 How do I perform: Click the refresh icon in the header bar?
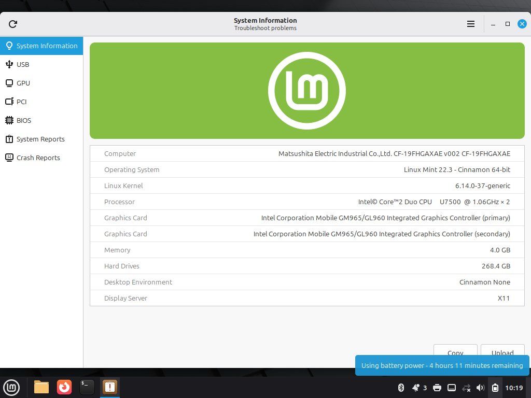pyautogui.click(x=13, y=24)
